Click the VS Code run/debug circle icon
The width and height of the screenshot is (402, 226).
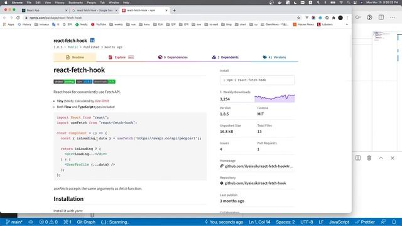(x=369, y=18)
